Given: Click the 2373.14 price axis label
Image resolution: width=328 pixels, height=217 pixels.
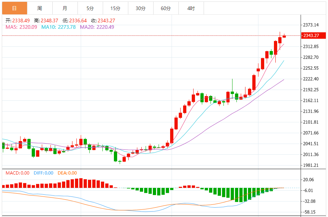Looking at the screenshot, I should [x=311, y=25].
